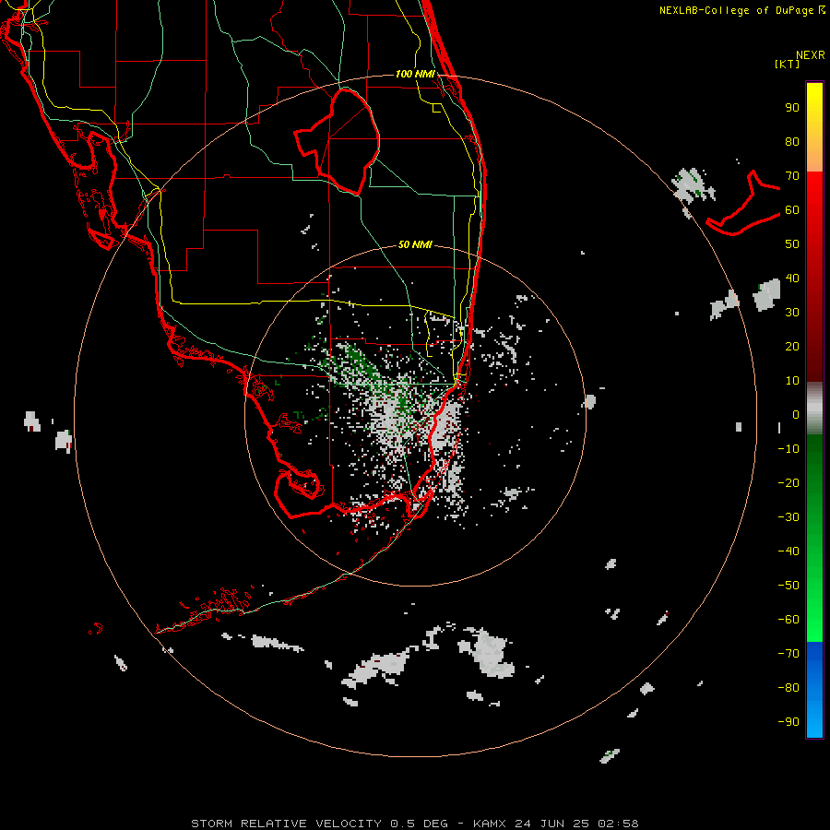Click the -90 knot scale label
Viewport: 830px width, 830px height.
(788, 721)
